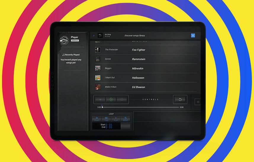The height and width of the screenshot is (162, 254).
Task: Select the I Want Out song title
Action: (110, 77)
